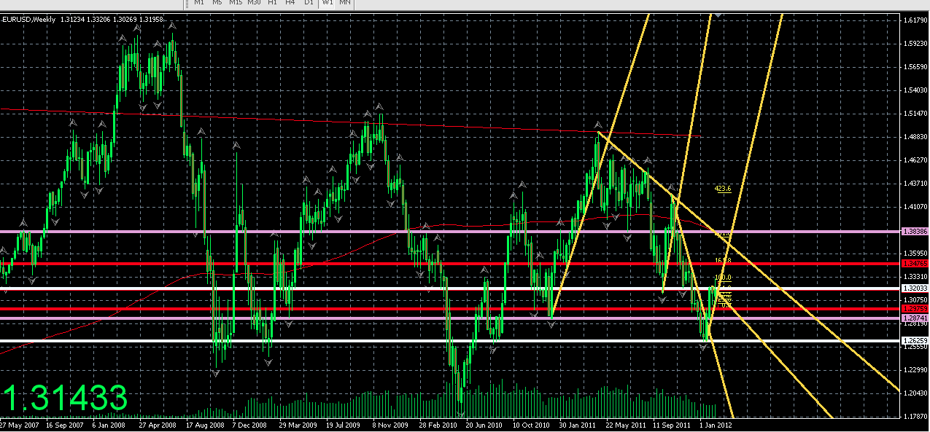The width and height of the screenshot is (930, 432).
Task: Set the chart to D1 daily timeframe
Action: (309, 3)
